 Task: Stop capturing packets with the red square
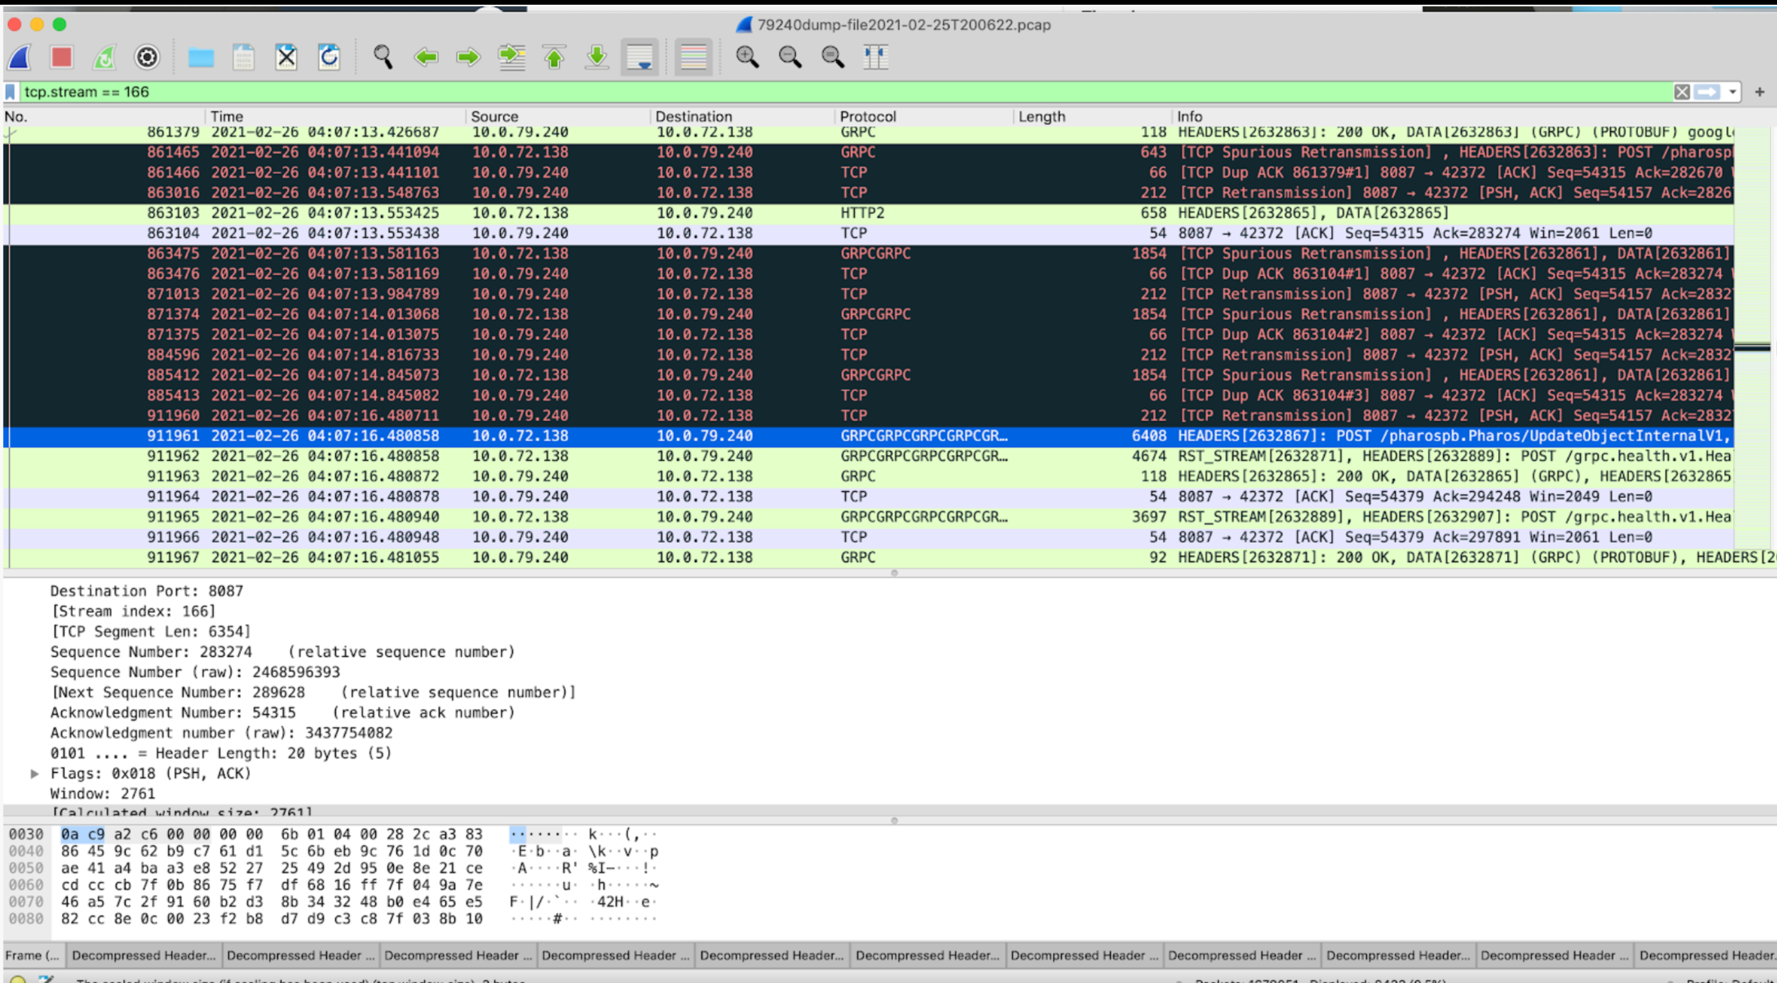point(61,57)
